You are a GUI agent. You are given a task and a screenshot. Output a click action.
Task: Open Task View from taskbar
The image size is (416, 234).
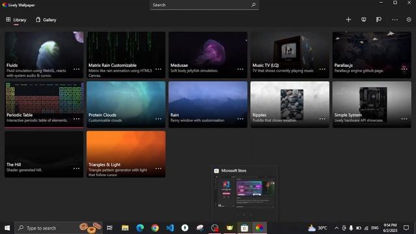(x=110, y=228)
